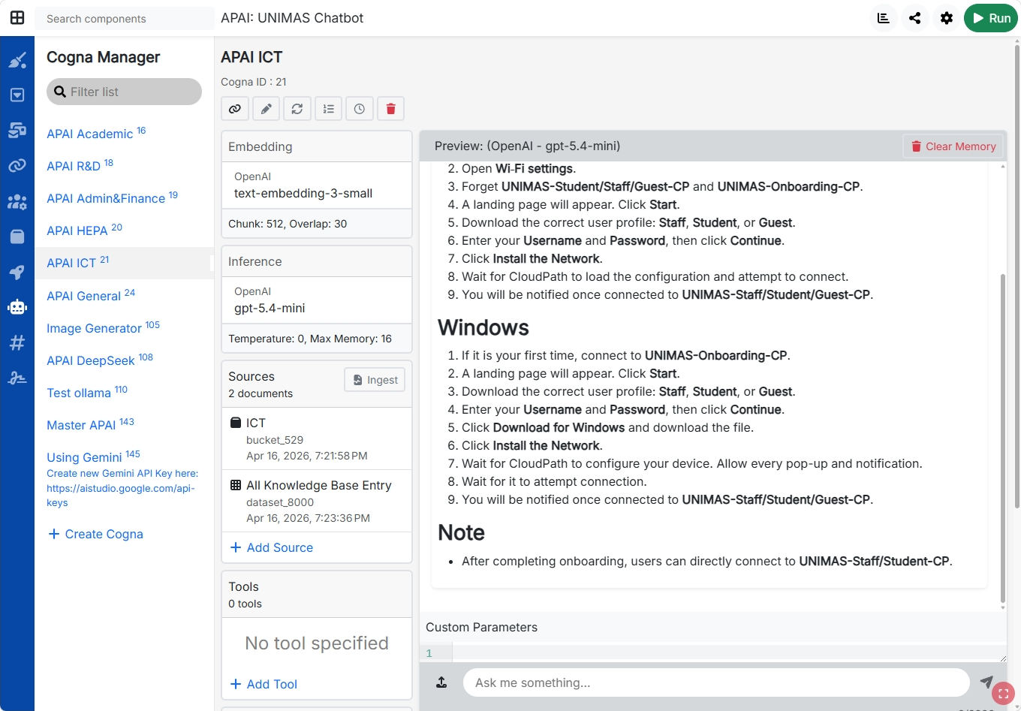1021x711 pixels.
Task: Open the clock history icon for APAI ICT
Action: coord(360,109)
